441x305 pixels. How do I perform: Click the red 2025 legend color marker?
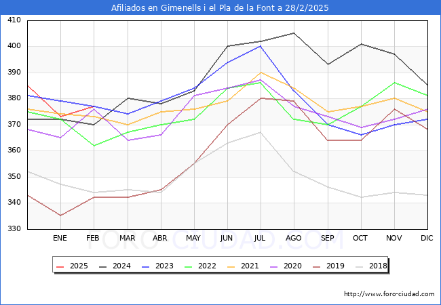(60, 266)
